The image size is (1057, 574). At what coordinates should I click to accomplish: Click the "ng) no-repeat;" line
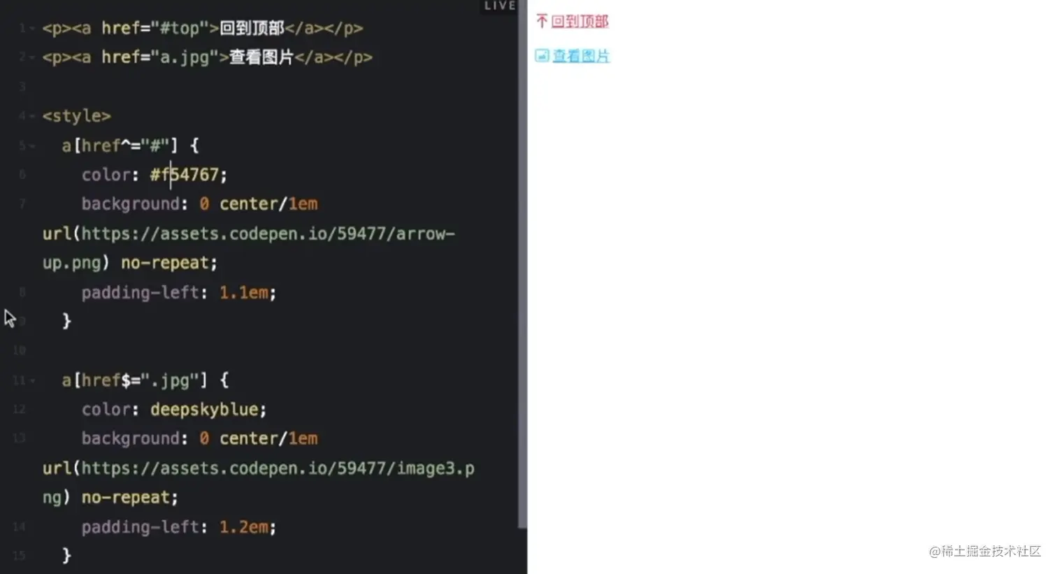click(x=110, y=498)
